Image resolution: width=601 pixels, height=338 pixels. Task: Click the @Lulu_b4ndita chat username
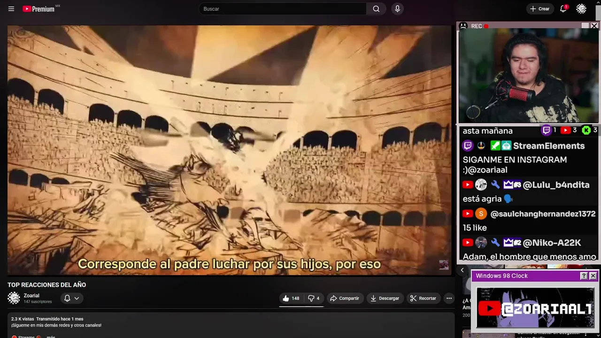[x=556, y=185]
